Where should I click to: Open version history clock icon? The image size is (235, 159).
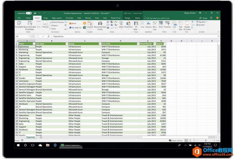pos(211,18)
